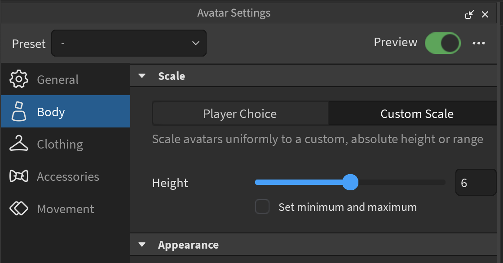Click the General gear icon
The image size is (503, 263).
[x=19, y=79]
